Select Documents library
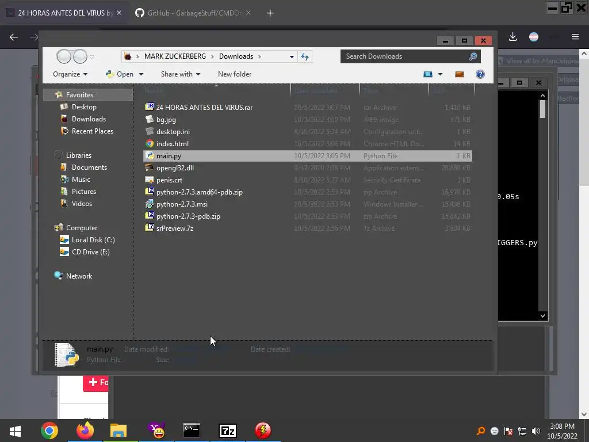Image resolution: width=589 pixels, height=442 pixels. click(x=89, y=167)
